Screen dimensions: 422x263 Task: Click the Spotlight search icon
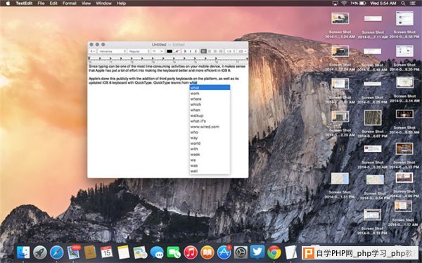tap(403, 4)
